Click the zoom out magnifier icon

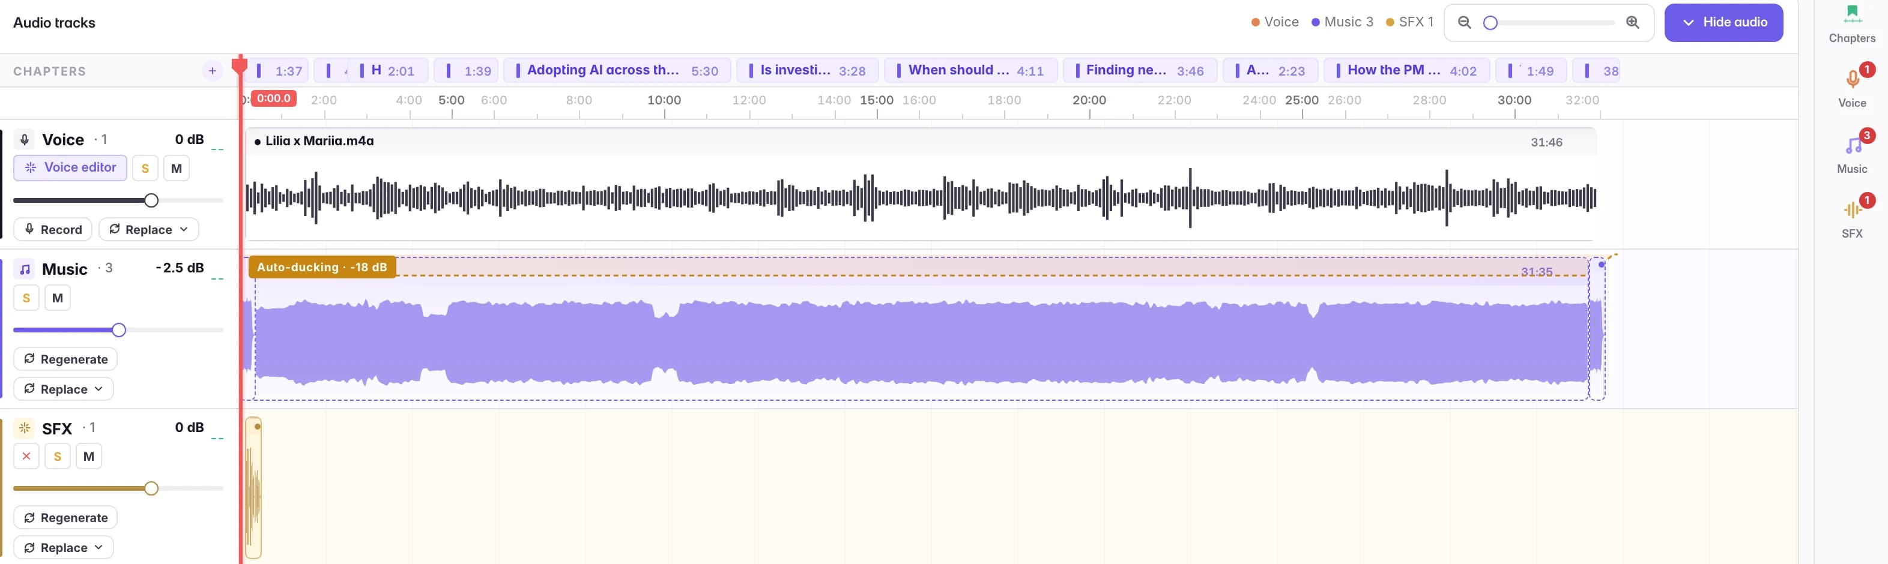1463,23
